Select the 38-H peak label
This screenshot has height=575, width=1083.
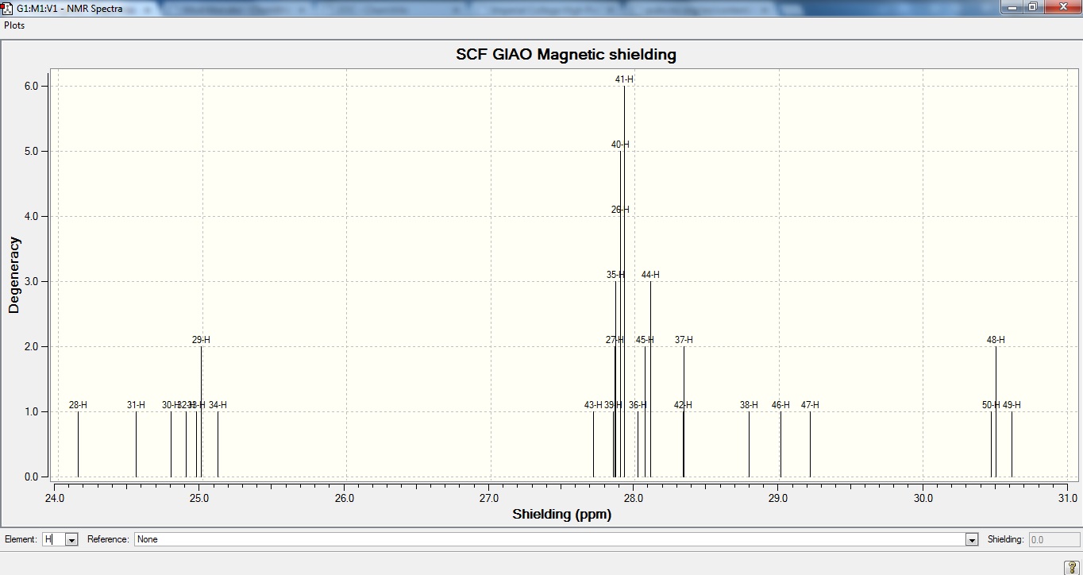pos(749,405)
